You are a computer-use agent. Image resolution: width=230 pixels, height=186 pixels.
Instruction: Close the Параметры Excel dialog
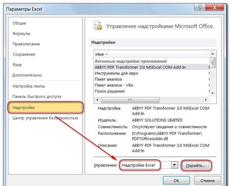click(215, 7)
